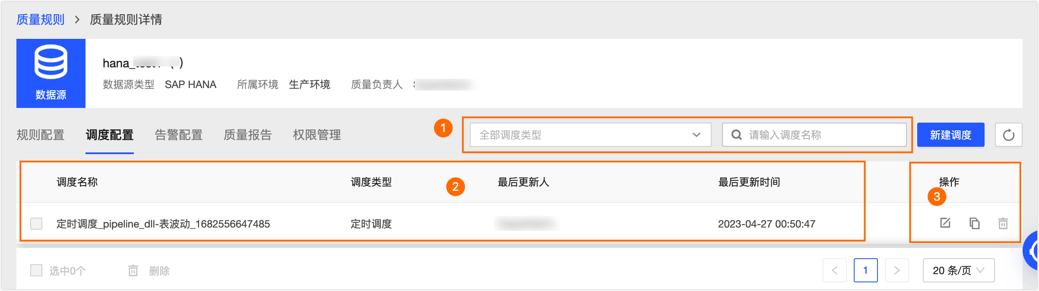Click the refresh icon next to 新建调度
The image size is (1039, 291).
pyautogui.click(x=1008, y=135)
